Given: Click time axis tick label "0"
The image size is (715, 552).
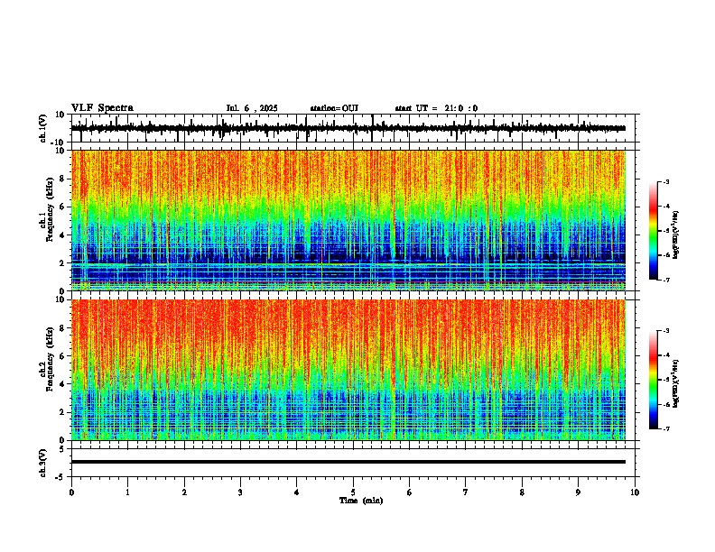Looking at the screenshot, I should click(x=71, y=492).
